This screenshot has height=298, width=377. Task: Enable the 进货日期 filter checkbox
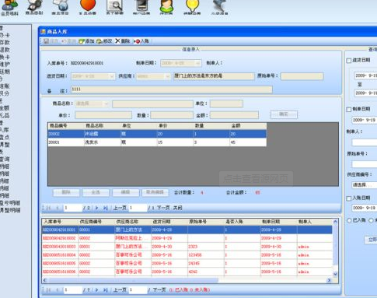[349, 61]
